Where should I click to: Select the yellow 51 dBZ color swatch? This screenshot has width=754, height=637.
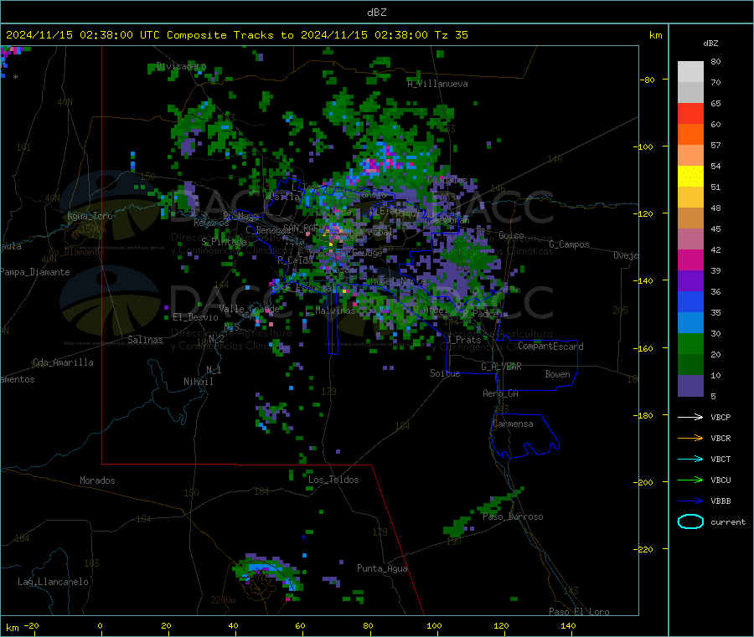[x=690, y=177]
